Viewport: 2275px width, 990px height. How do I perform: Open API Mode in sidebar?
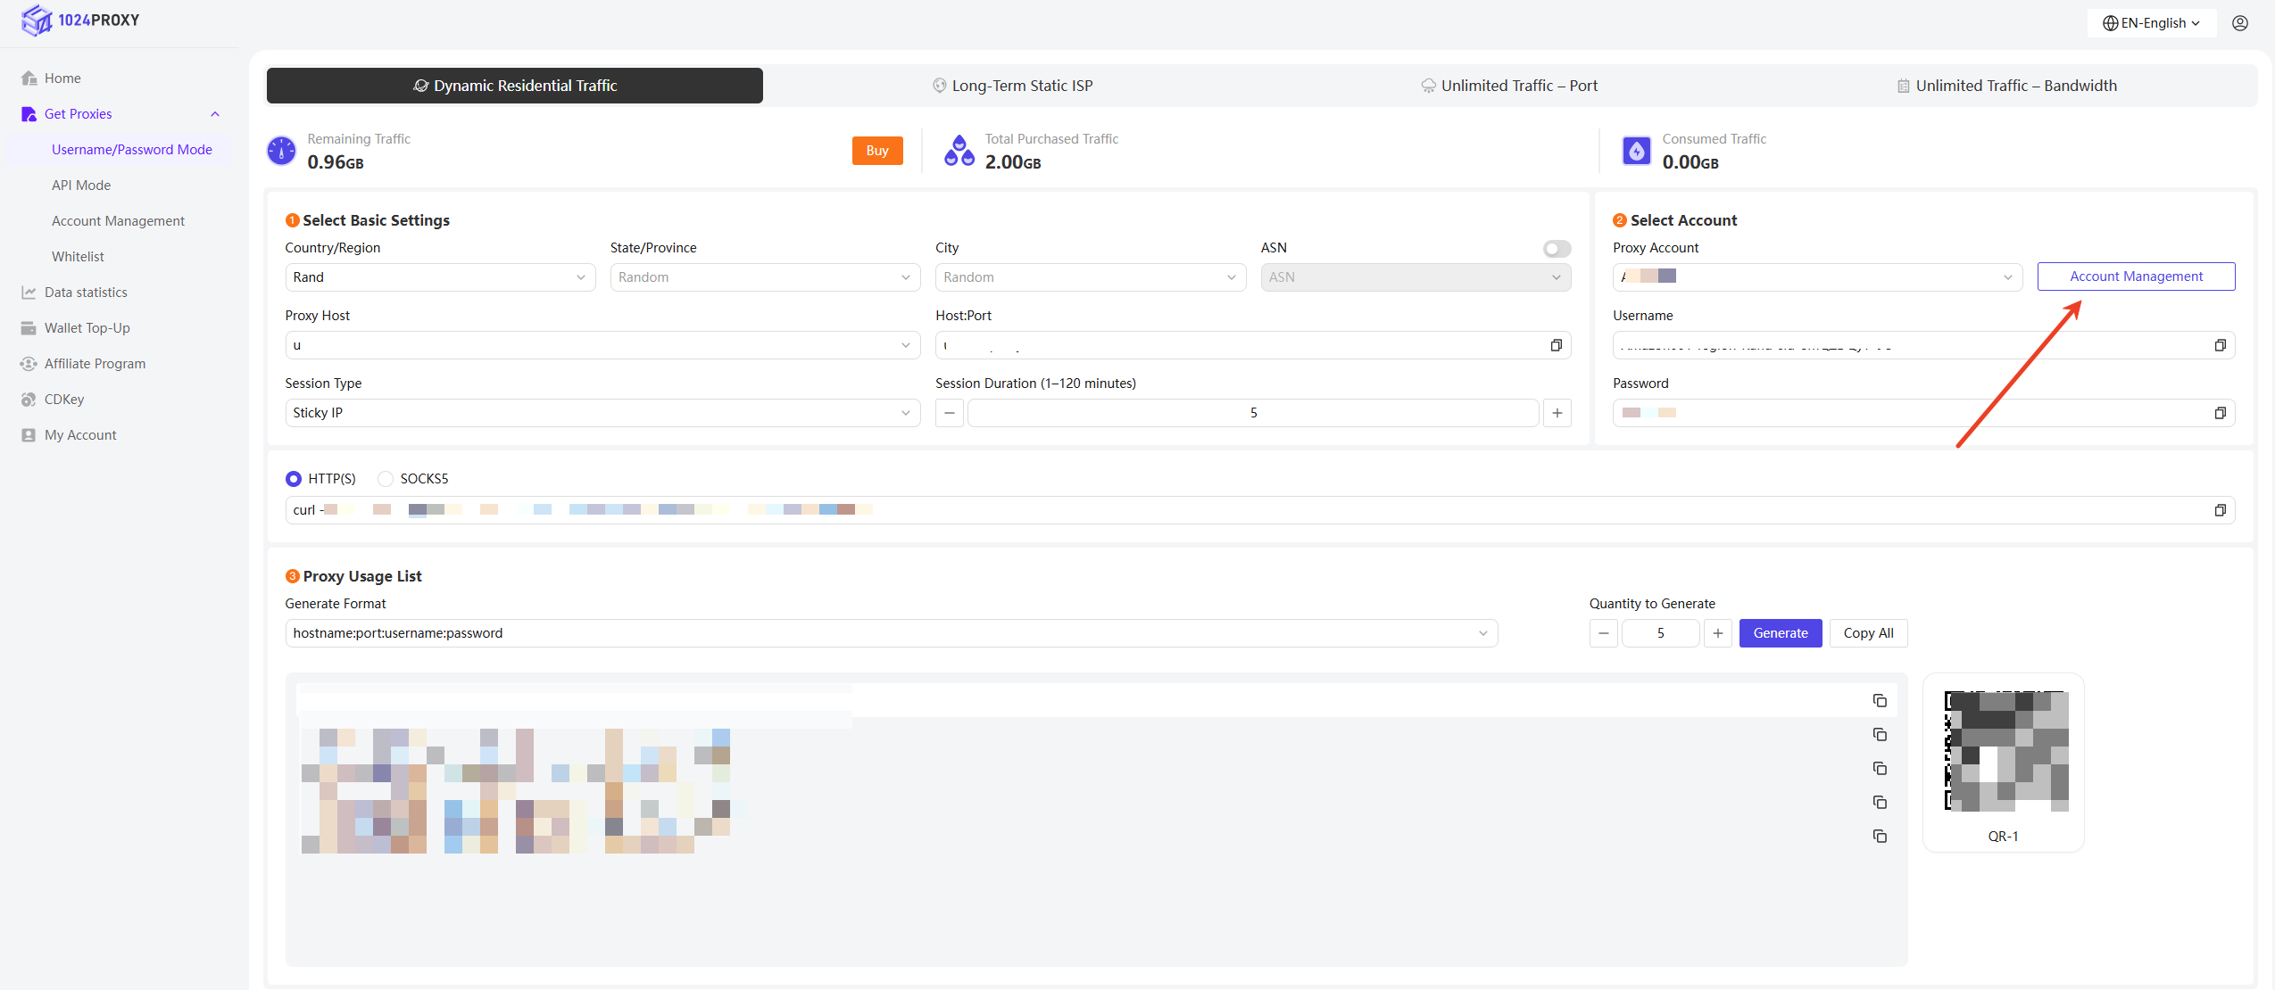(81, 186)
